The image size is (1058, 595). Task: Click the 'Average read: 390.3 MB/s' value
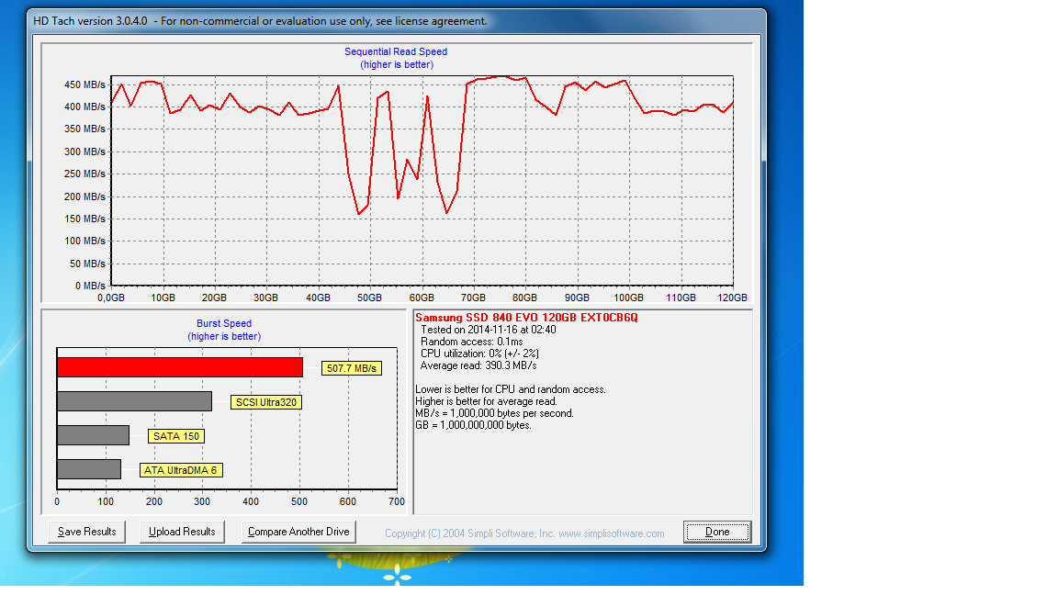click(x=478, y=365)
